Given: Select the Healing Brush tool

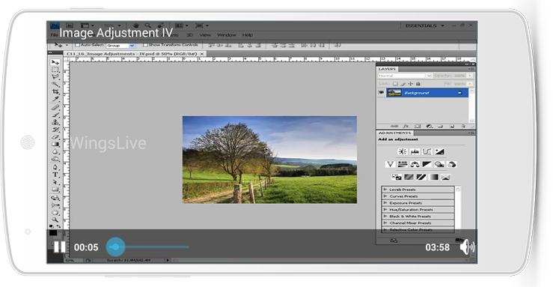Looking at the screenshot, I should pyautogui.click(x=55, y=108).
